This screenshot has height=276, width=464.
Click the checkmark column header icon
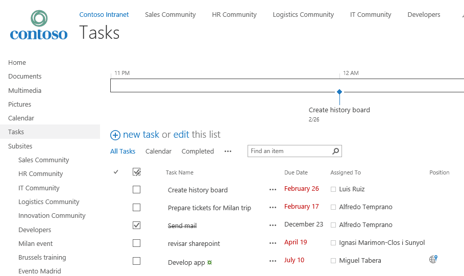click(x=116, y=172)
